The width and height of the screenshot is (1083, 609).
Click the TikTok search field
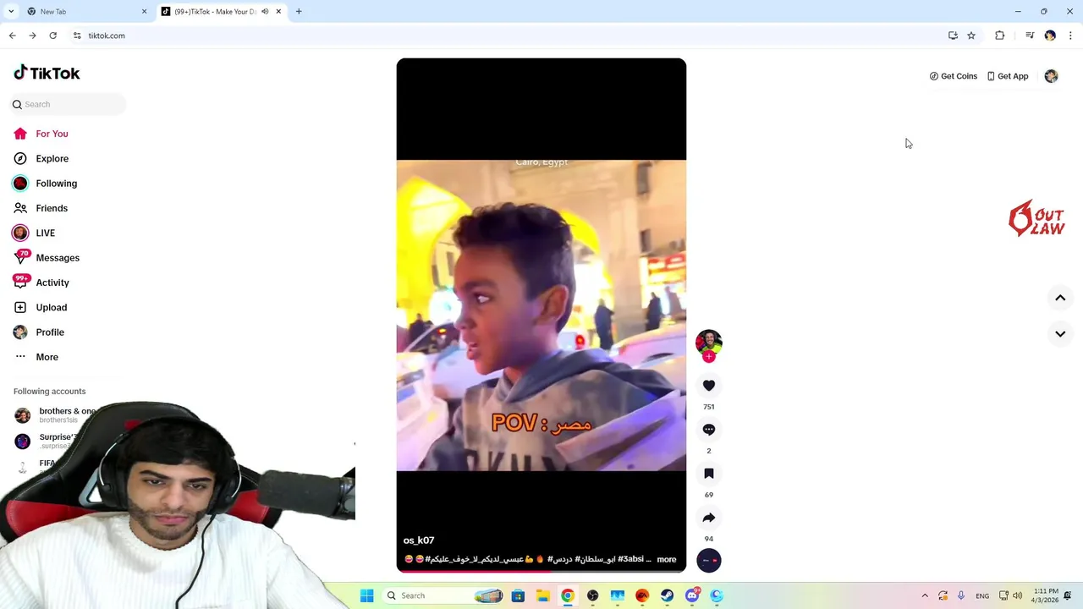68,104
